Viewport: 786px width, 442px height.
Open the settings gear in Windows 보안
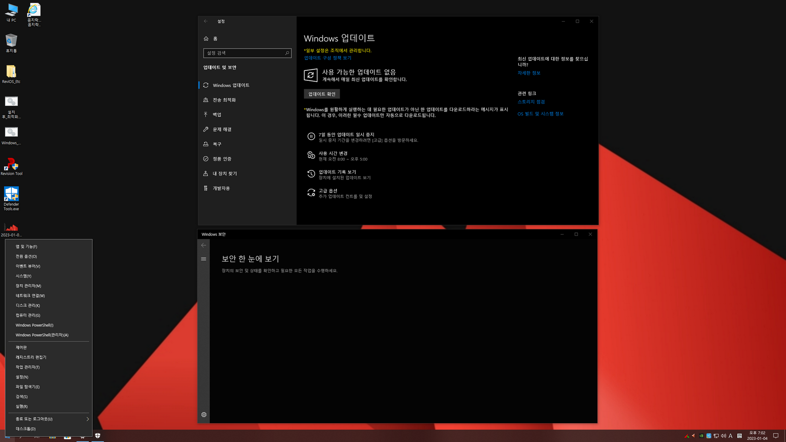coord(204,415)
